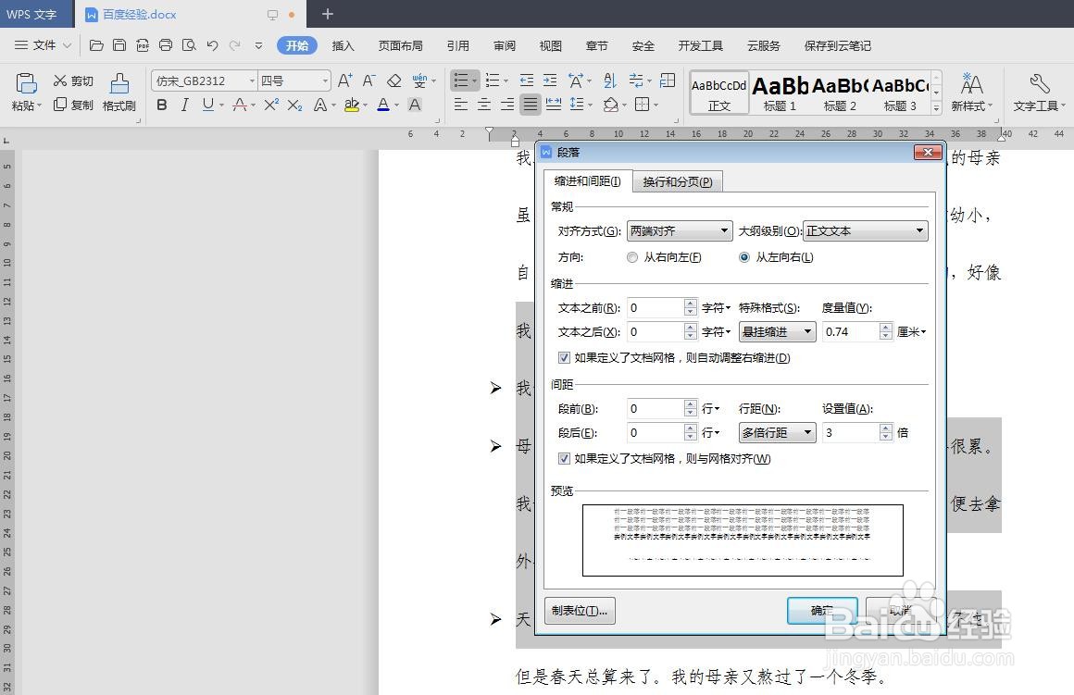Open special format (特殊格式) dropdown
The width and height of the screenshot is (1074, 695).
778,332
